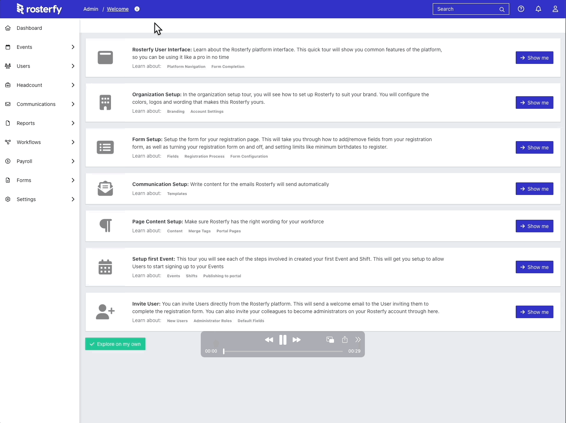Image resolution: width=566 pixels, height=423 pixels.
Task: Click Explore on my own
Action: coord(115,344)
